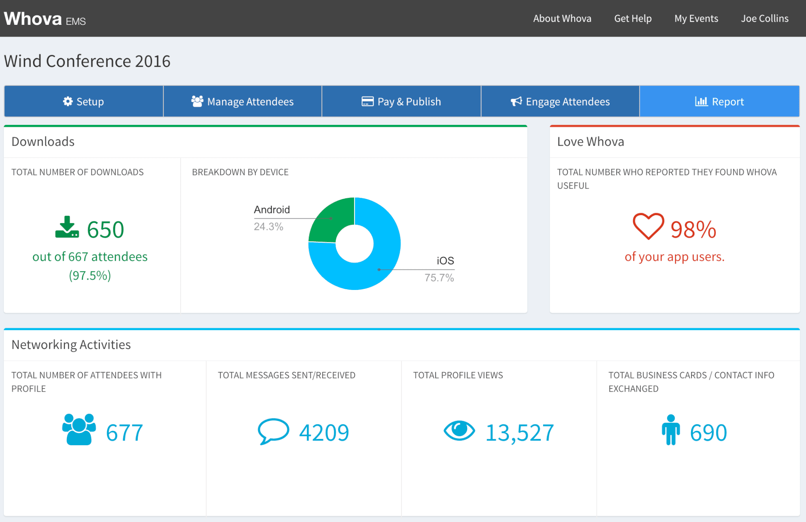Open the Joe Collins account menu
This screenshot has height=522, width=806.
point(764,18)
